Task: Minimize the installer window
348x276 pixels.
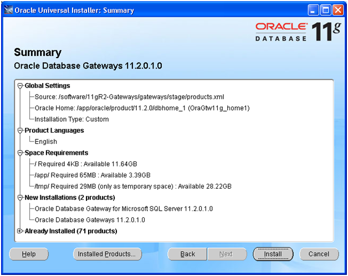Action: (313, 10)
